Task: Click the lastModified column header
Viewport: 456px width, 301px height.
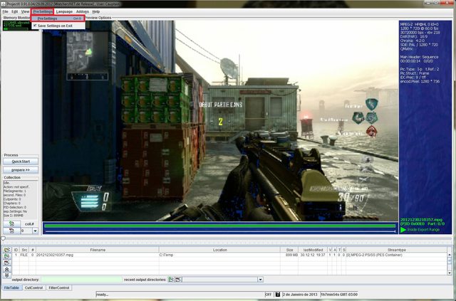Action: tap(313, 250)
